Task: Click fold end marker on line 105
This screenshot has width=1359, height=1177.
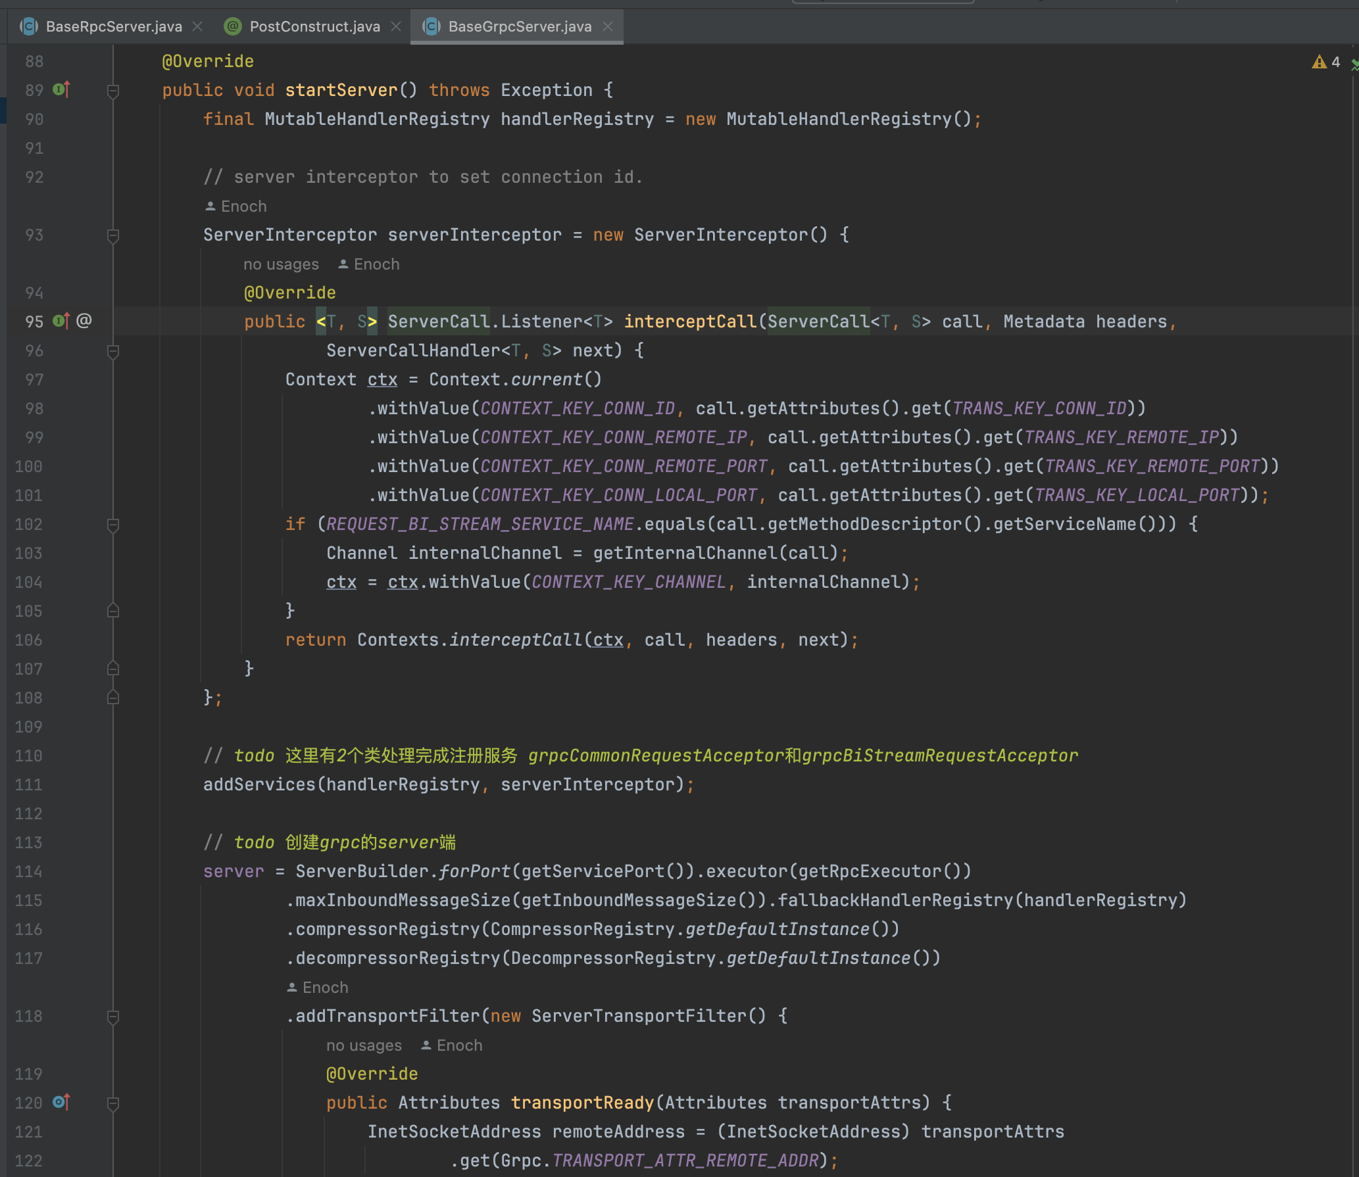Action: pos(113,610)
